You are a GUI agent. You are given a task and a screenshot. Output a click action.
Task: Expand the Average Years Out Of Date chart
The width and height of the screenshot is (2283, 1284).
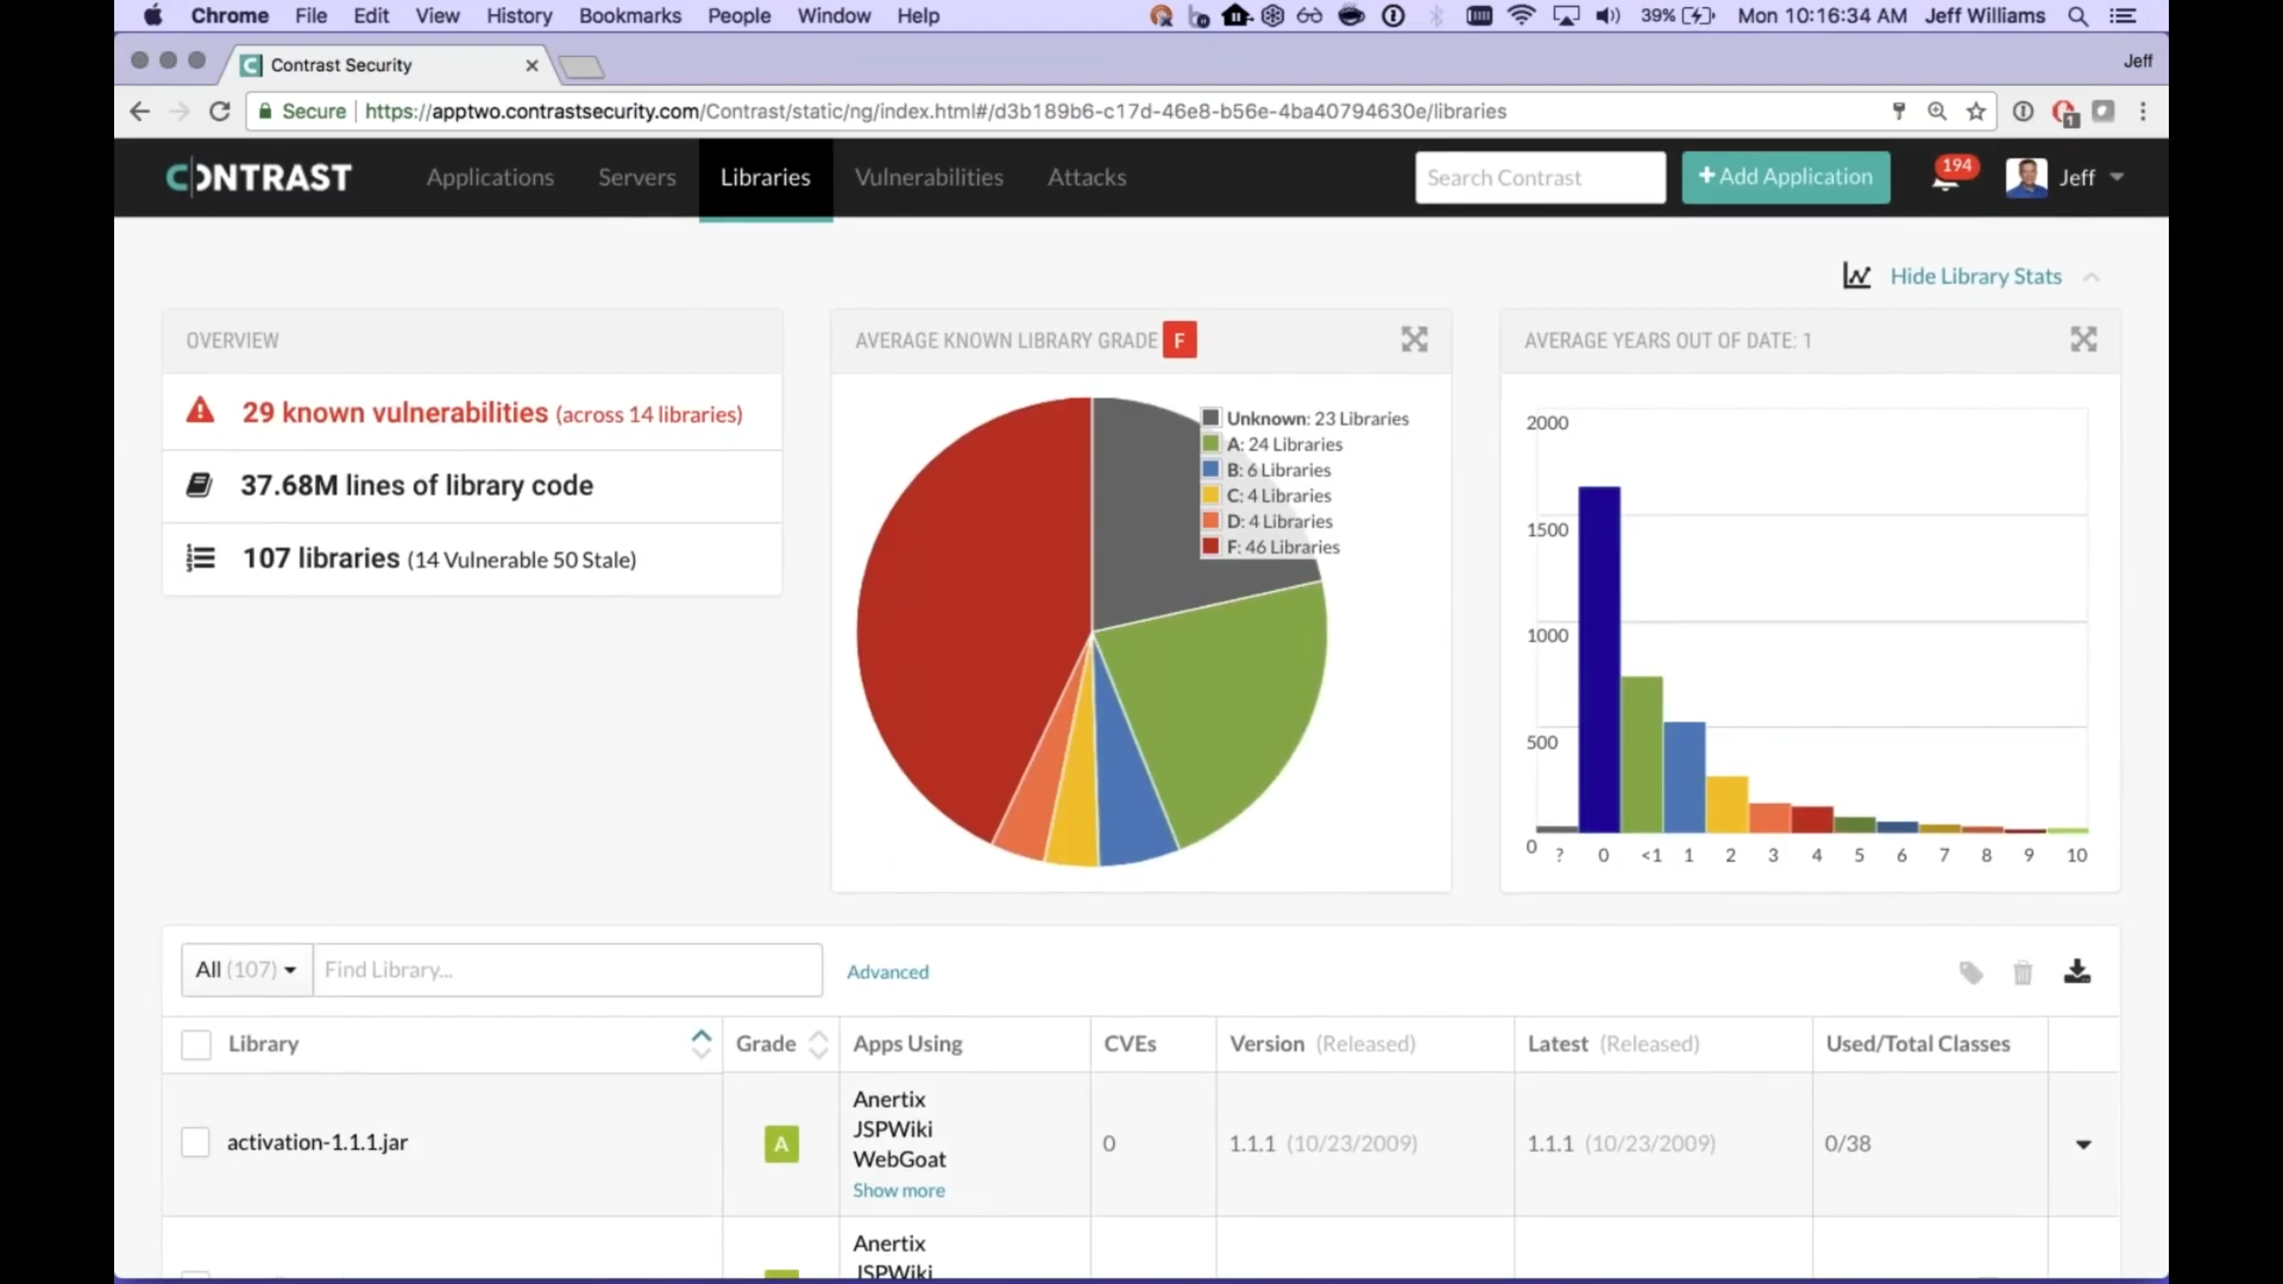click(2084, 339)
